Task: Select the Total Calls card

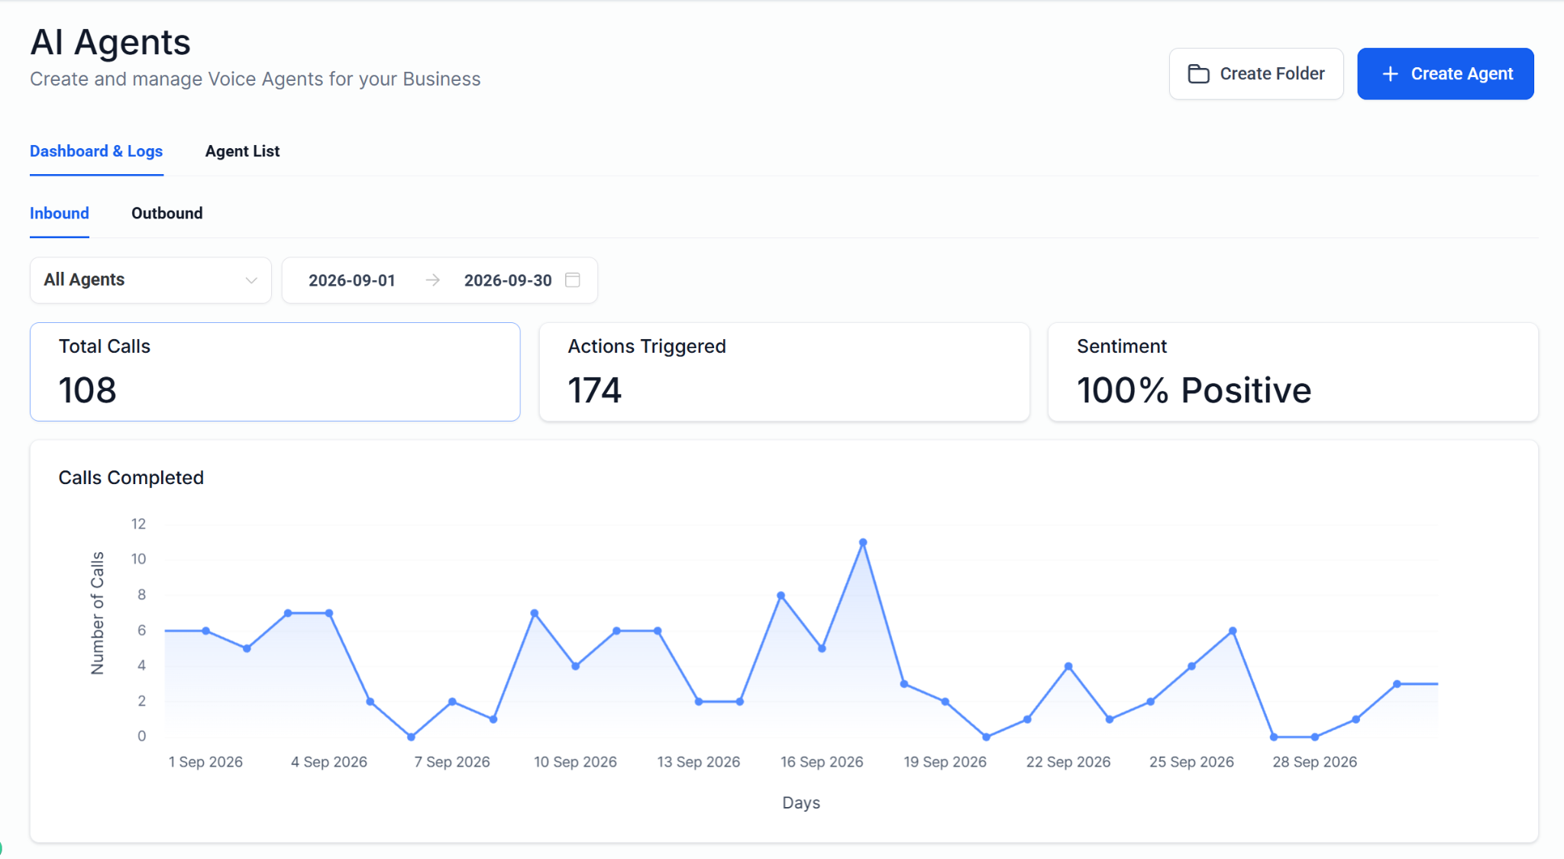Action: 275,371
